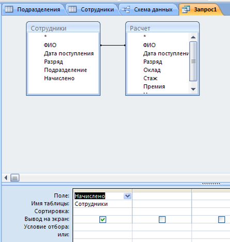The image size is (230, 242).
Task: Select the asterisk in Сотрудники table
Action: point(45,36)
